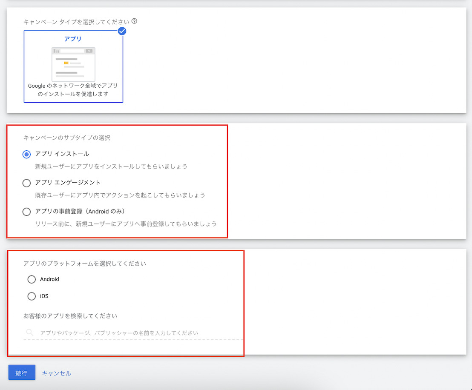Click the キャンセル link
The image size is (472, 390).
coord(56,373)
